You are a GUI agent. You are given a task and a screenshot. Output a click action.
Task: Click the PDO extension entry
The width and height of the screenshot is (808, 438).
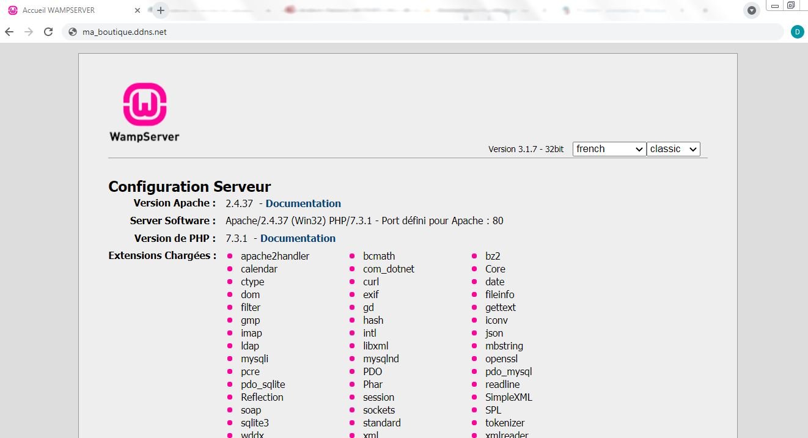(x=373, y=371)
